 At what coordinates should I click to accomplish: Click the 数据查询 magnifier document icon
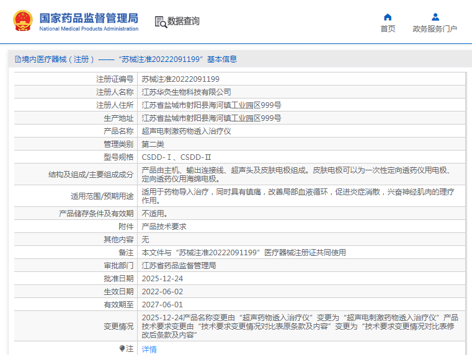[x=161, y=22]
